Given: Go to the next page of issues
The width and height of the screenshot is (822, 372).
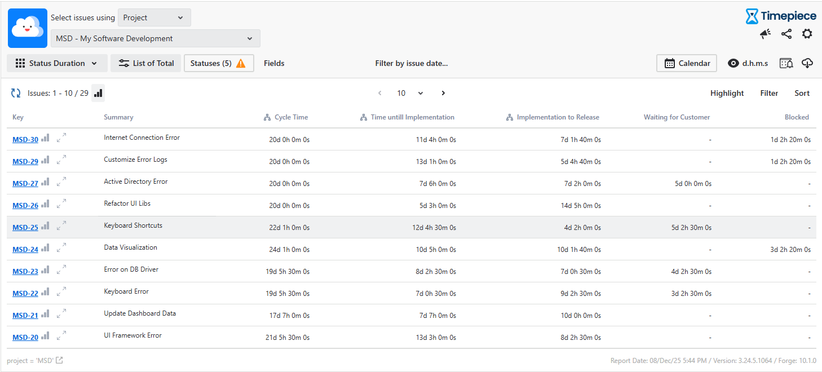Looking at the screenshot, I should (443, 93).
